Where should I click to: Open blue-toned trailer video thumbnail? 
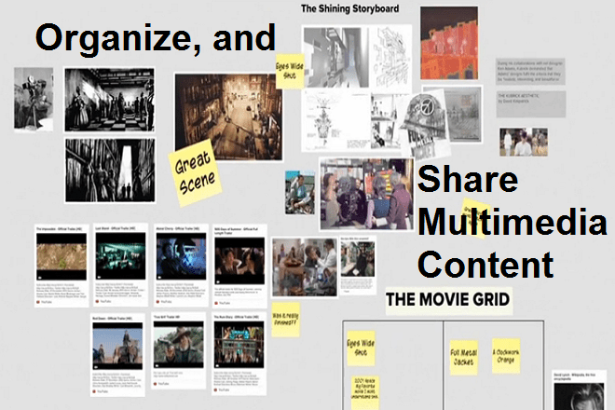pos(181,256)
